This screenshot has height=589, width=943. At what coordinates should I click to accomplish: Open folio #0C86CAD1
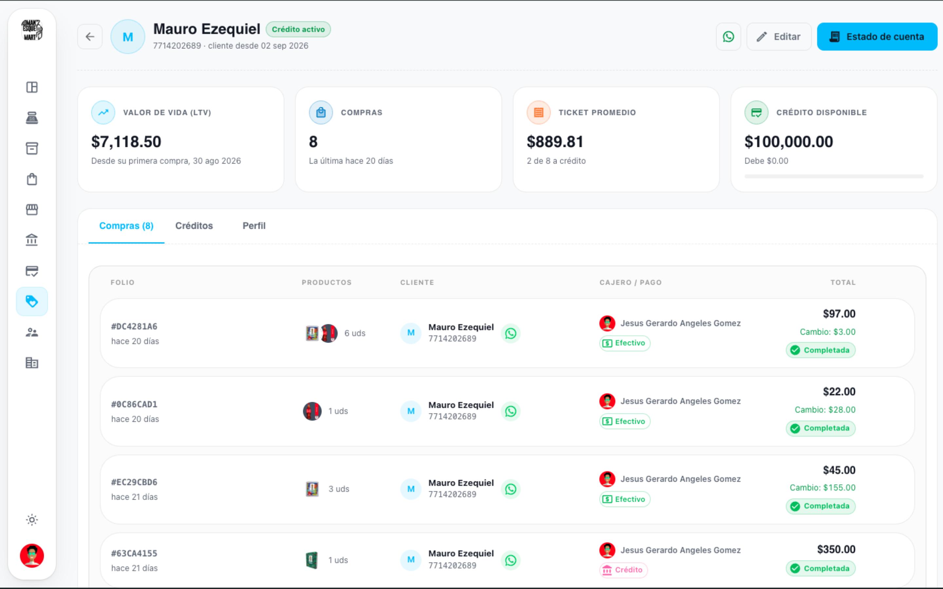pos(135,404)
